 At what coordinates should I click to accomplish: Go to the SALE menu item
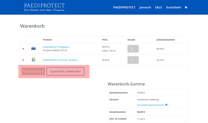pos(159,7)
